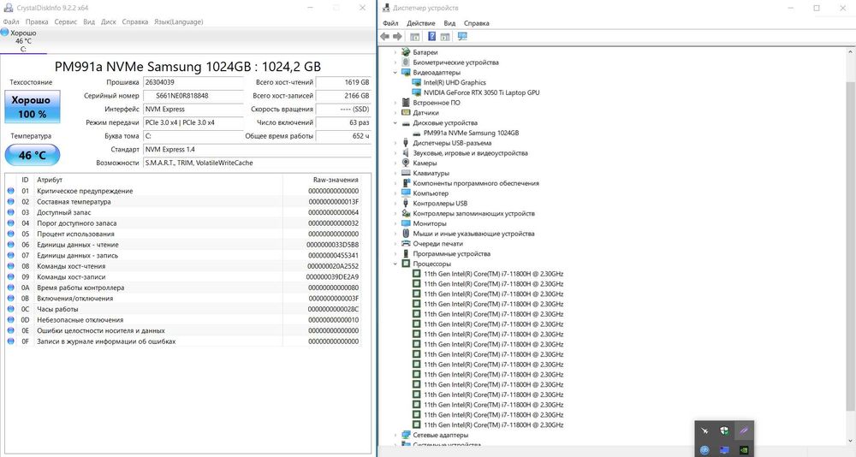Click the blue monitor tray icon
The image size is (856, 457).
point(724,450)
